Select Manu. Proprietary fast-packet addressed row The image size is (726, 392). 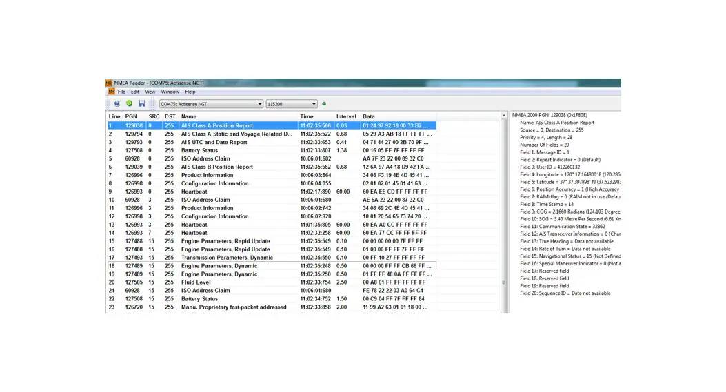coord(272,307)
